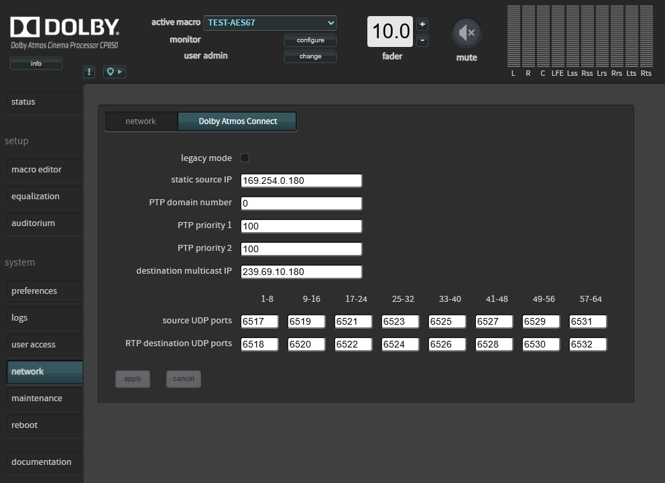Click the PTP priority 2 field

[302, 249]
